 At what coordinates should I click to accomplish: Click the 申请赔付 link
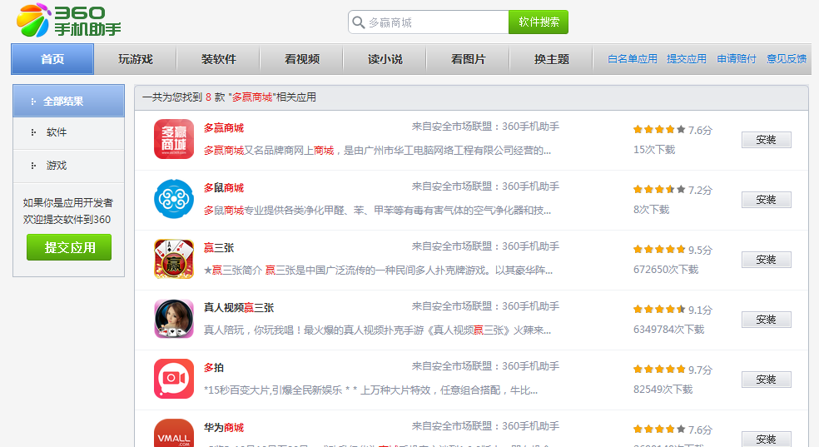[x=737, y=59]
